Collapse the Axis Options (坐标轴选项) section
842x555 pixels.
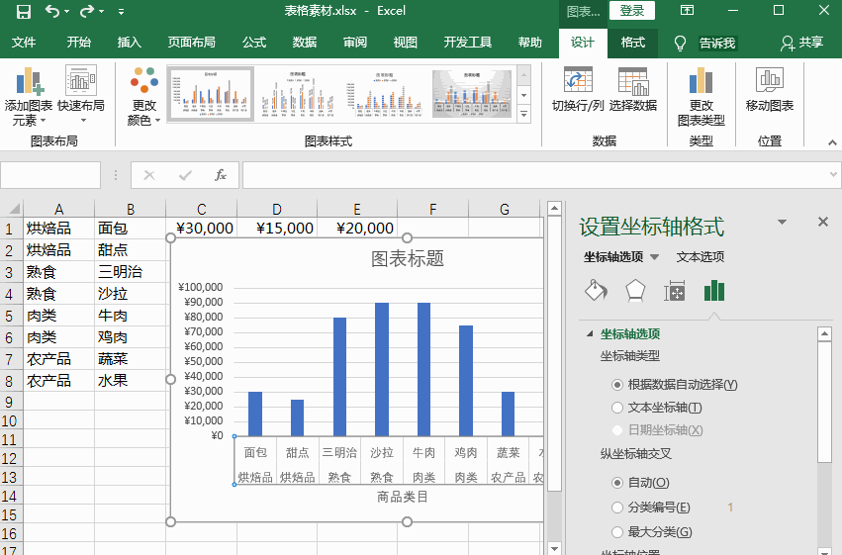[x=591, y=334]
